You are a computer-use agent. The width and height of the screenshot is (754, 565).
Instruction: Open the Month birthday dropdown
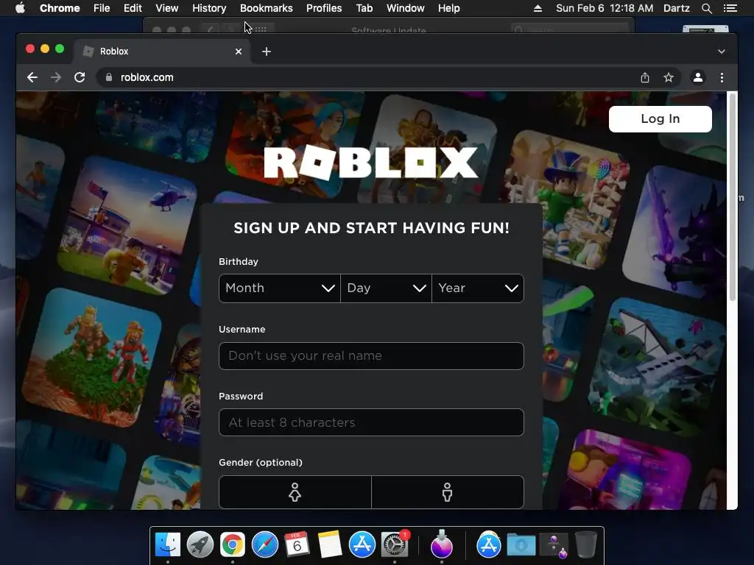(x=279, y=288)
